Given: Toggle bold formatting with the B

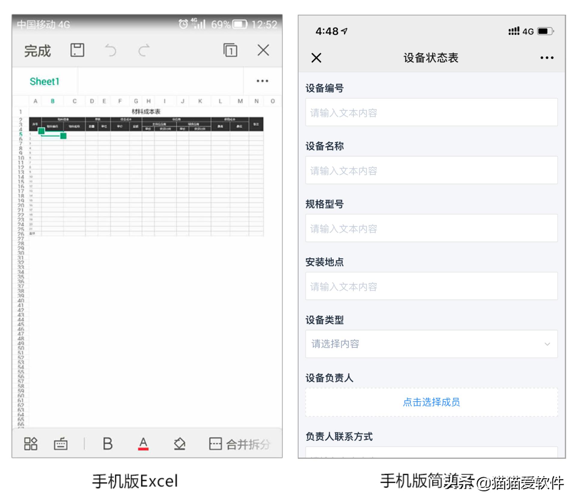Looking at the screenshot, I should [x=108, y=444].
